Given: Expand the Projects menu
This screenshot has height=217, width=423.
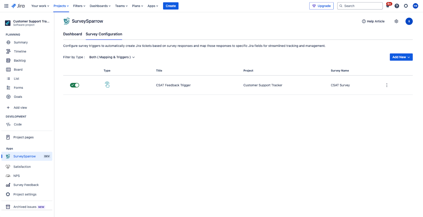Looking at the screenshot, I should pos(61,6).
